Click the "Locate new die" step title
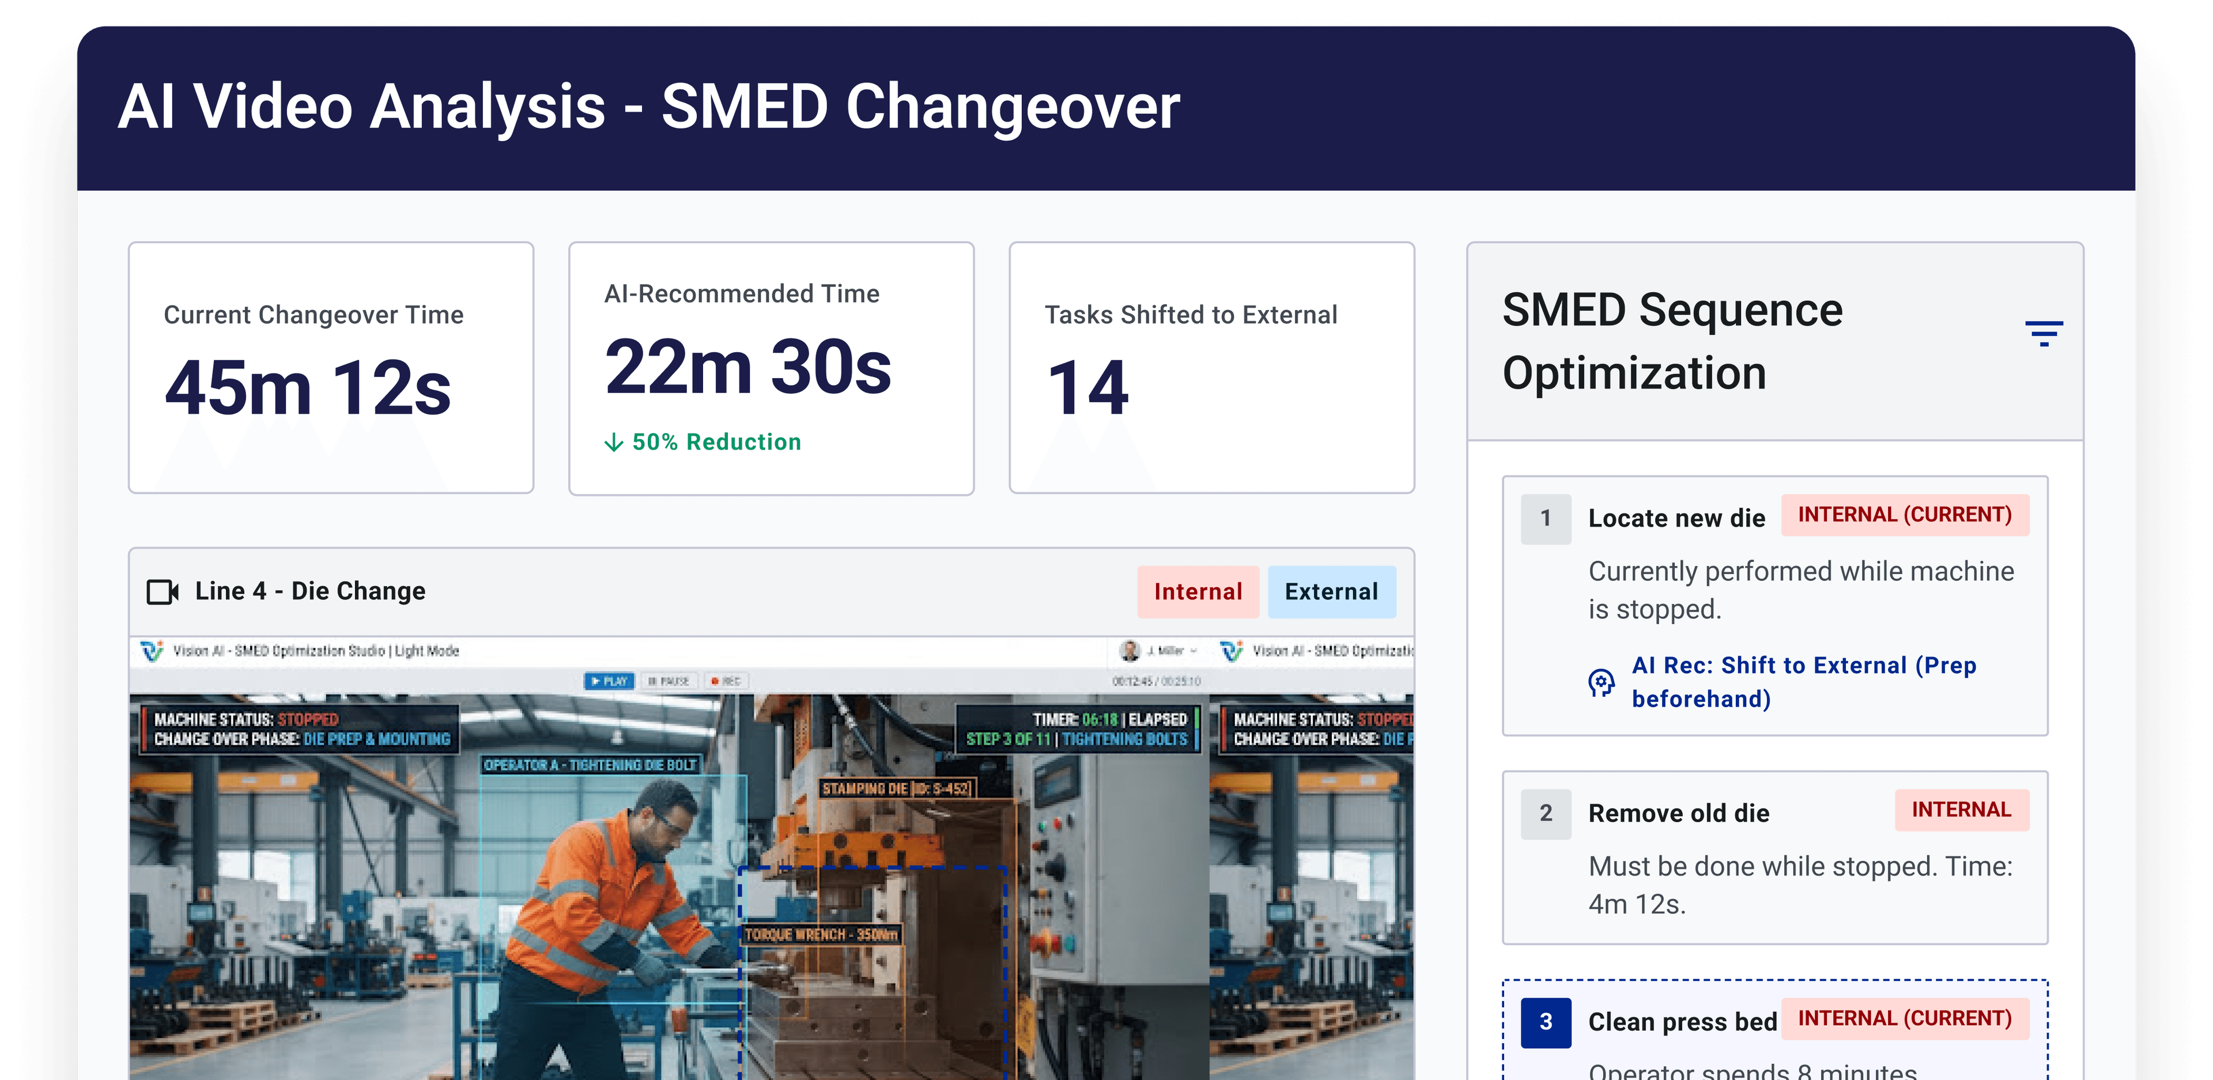Viewport: 2213px width, 1080px height. coord(1676,519)
